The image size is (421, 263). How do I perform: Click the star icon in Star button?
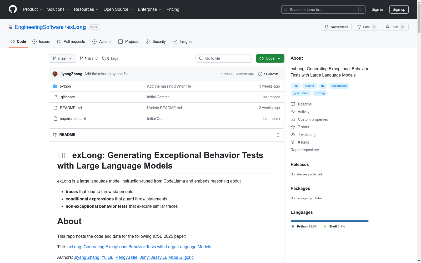(388, 27)
